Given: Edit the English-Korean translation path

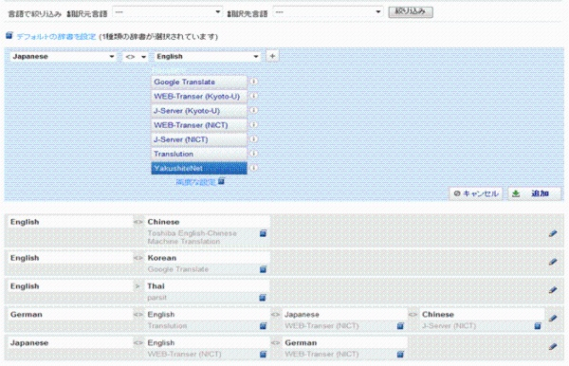Looking at the screenshot, I should coord(553,262).
